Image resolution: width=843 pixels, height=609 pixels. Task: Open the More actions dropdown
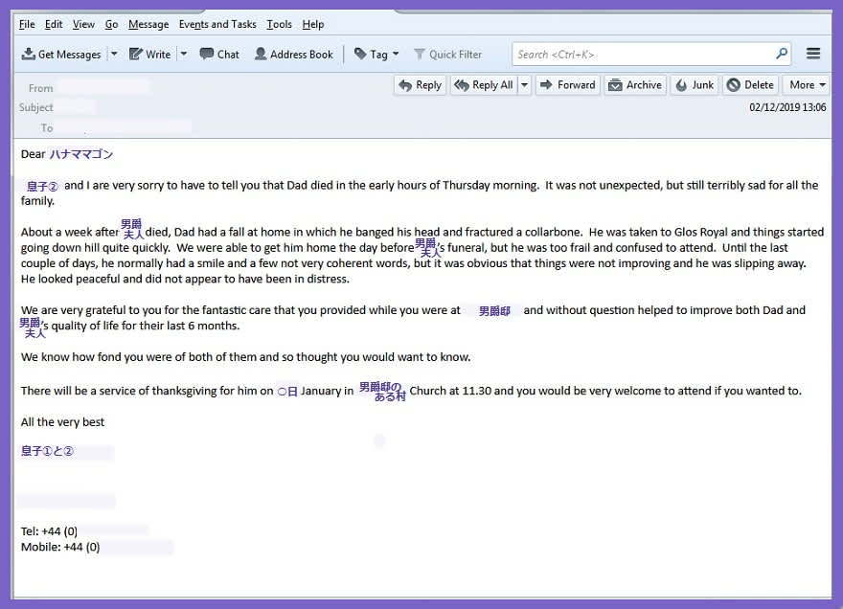coord(807,85)
